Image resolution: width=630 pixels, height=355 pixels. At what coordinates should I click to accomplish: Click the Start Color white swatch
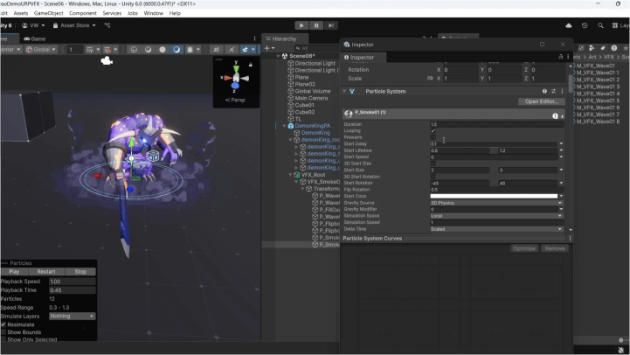(494, 196)
